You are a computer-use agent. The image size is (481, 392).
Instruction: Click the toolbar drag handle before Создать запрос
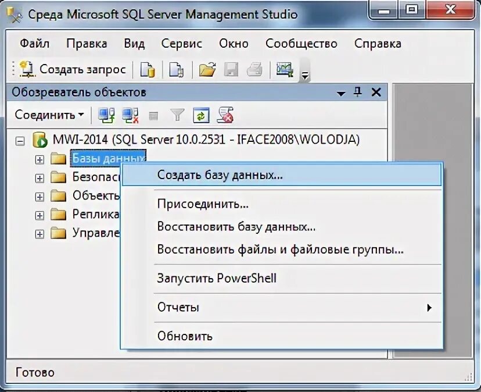point(13,69)
